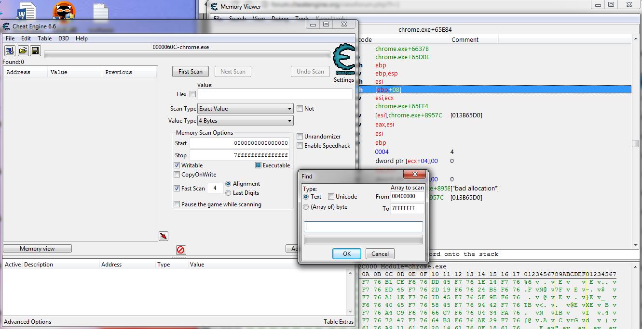642x329 pixels.
Task: Open the D3D menu
Action: coord(64,38)
